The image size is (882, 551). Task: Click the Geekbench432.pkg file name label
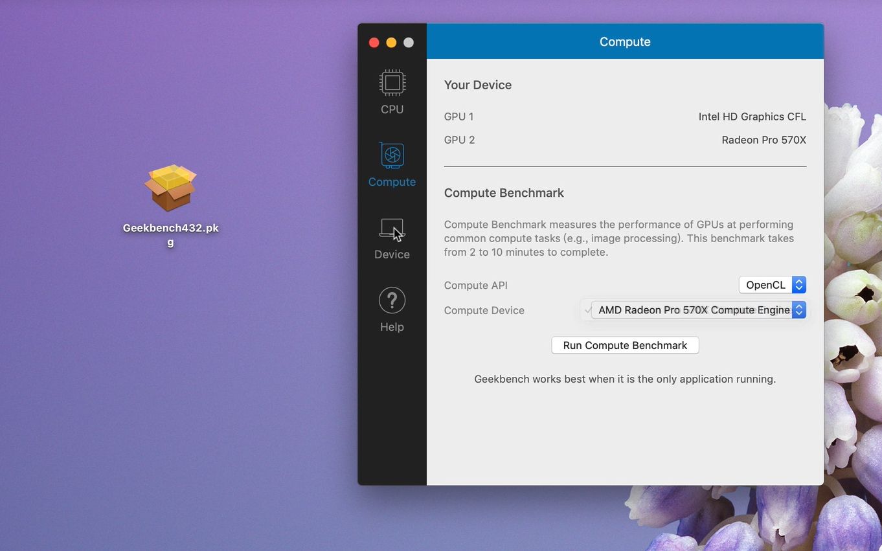pyautogui.click(x=170, y=234)
